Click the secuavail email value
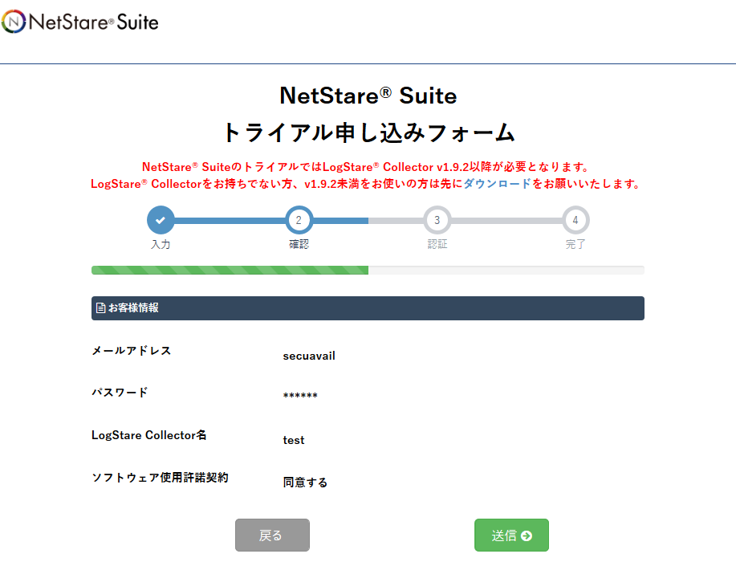This screenshot has height=562, width=736. (x=309, y=356)
